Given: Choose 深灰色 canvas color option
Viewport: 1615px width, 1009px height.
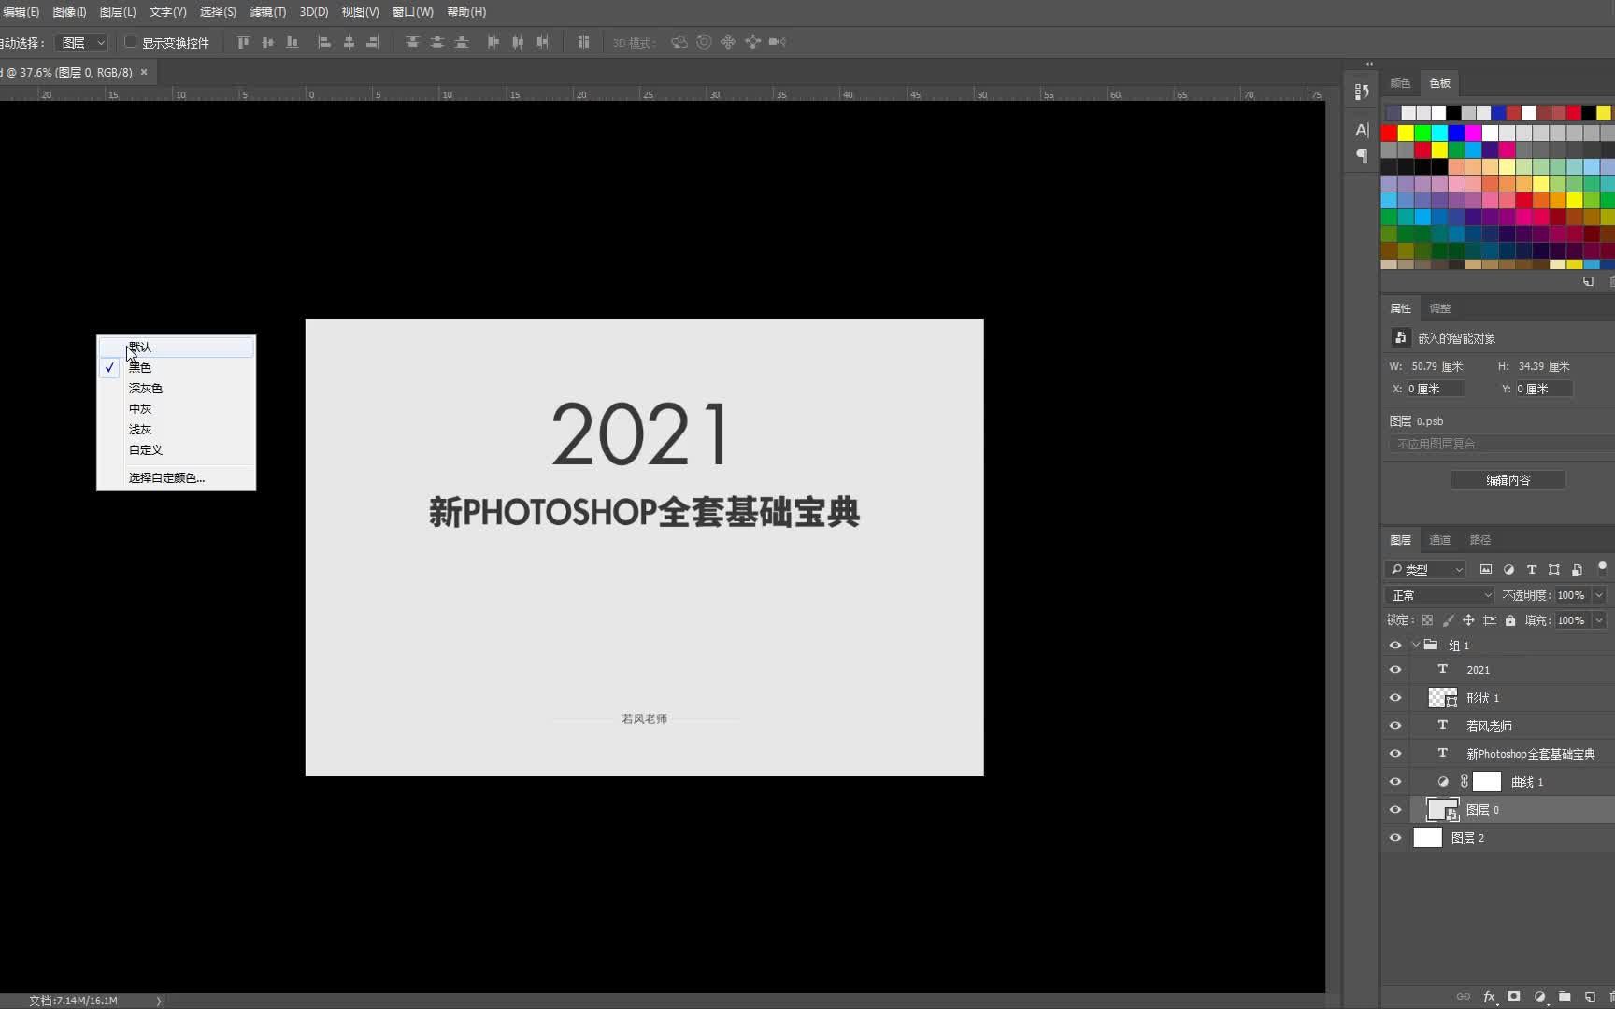Looking at the screenshot, I should point(176,388).
